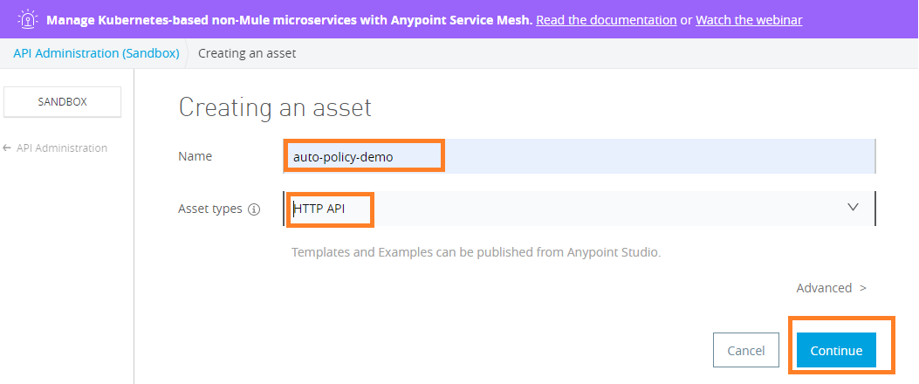Click the SANDBOX environment button
The height and width of the screenshot is (384, 919).
coord(63,101)
